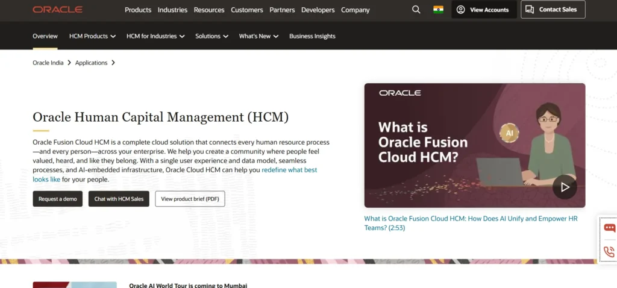Open the 'What is Oracle Fusion Cloud HCM' video link
The image size is (617, 288).
pos(471,223)
